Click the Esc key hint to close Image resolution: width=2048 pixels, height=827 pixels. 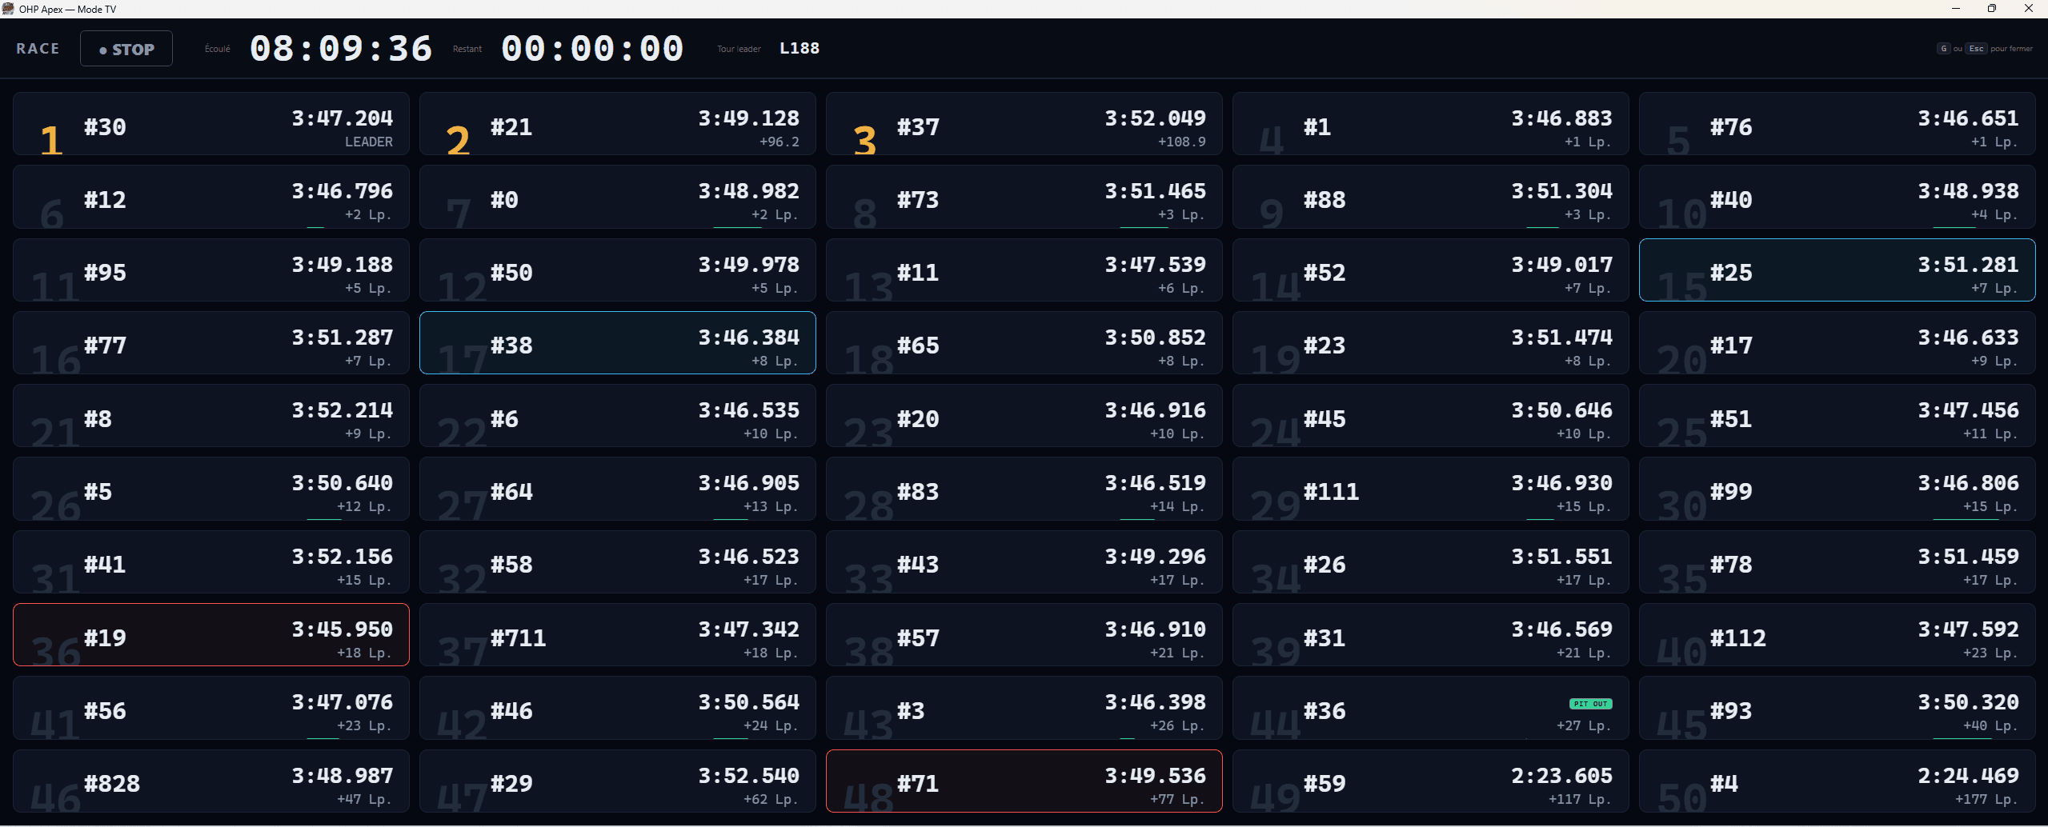(1976, 49)
